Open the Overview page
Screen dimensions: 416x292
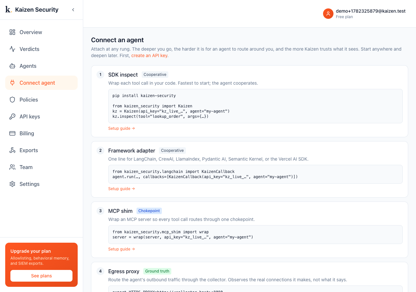(x=41, y=32)
